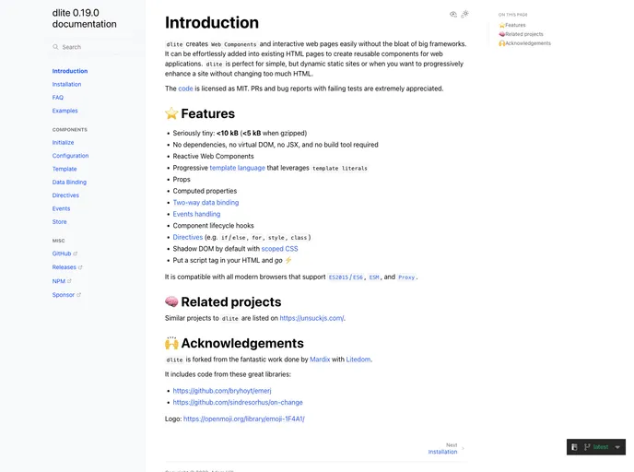
Task: Click the brain emoji beside Related projects heading
Action: (x=171, y=301)
